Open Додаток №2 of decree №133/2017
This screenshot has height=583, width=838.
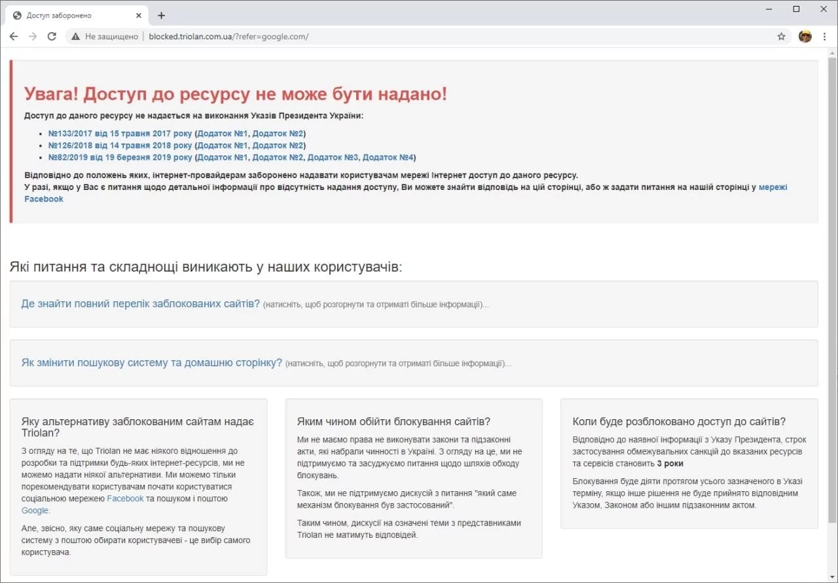278,134
